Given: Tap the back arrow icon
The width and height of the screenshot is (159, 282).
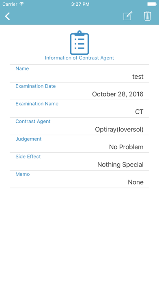Looking at the screenshot, I should (x=7, y=16).
